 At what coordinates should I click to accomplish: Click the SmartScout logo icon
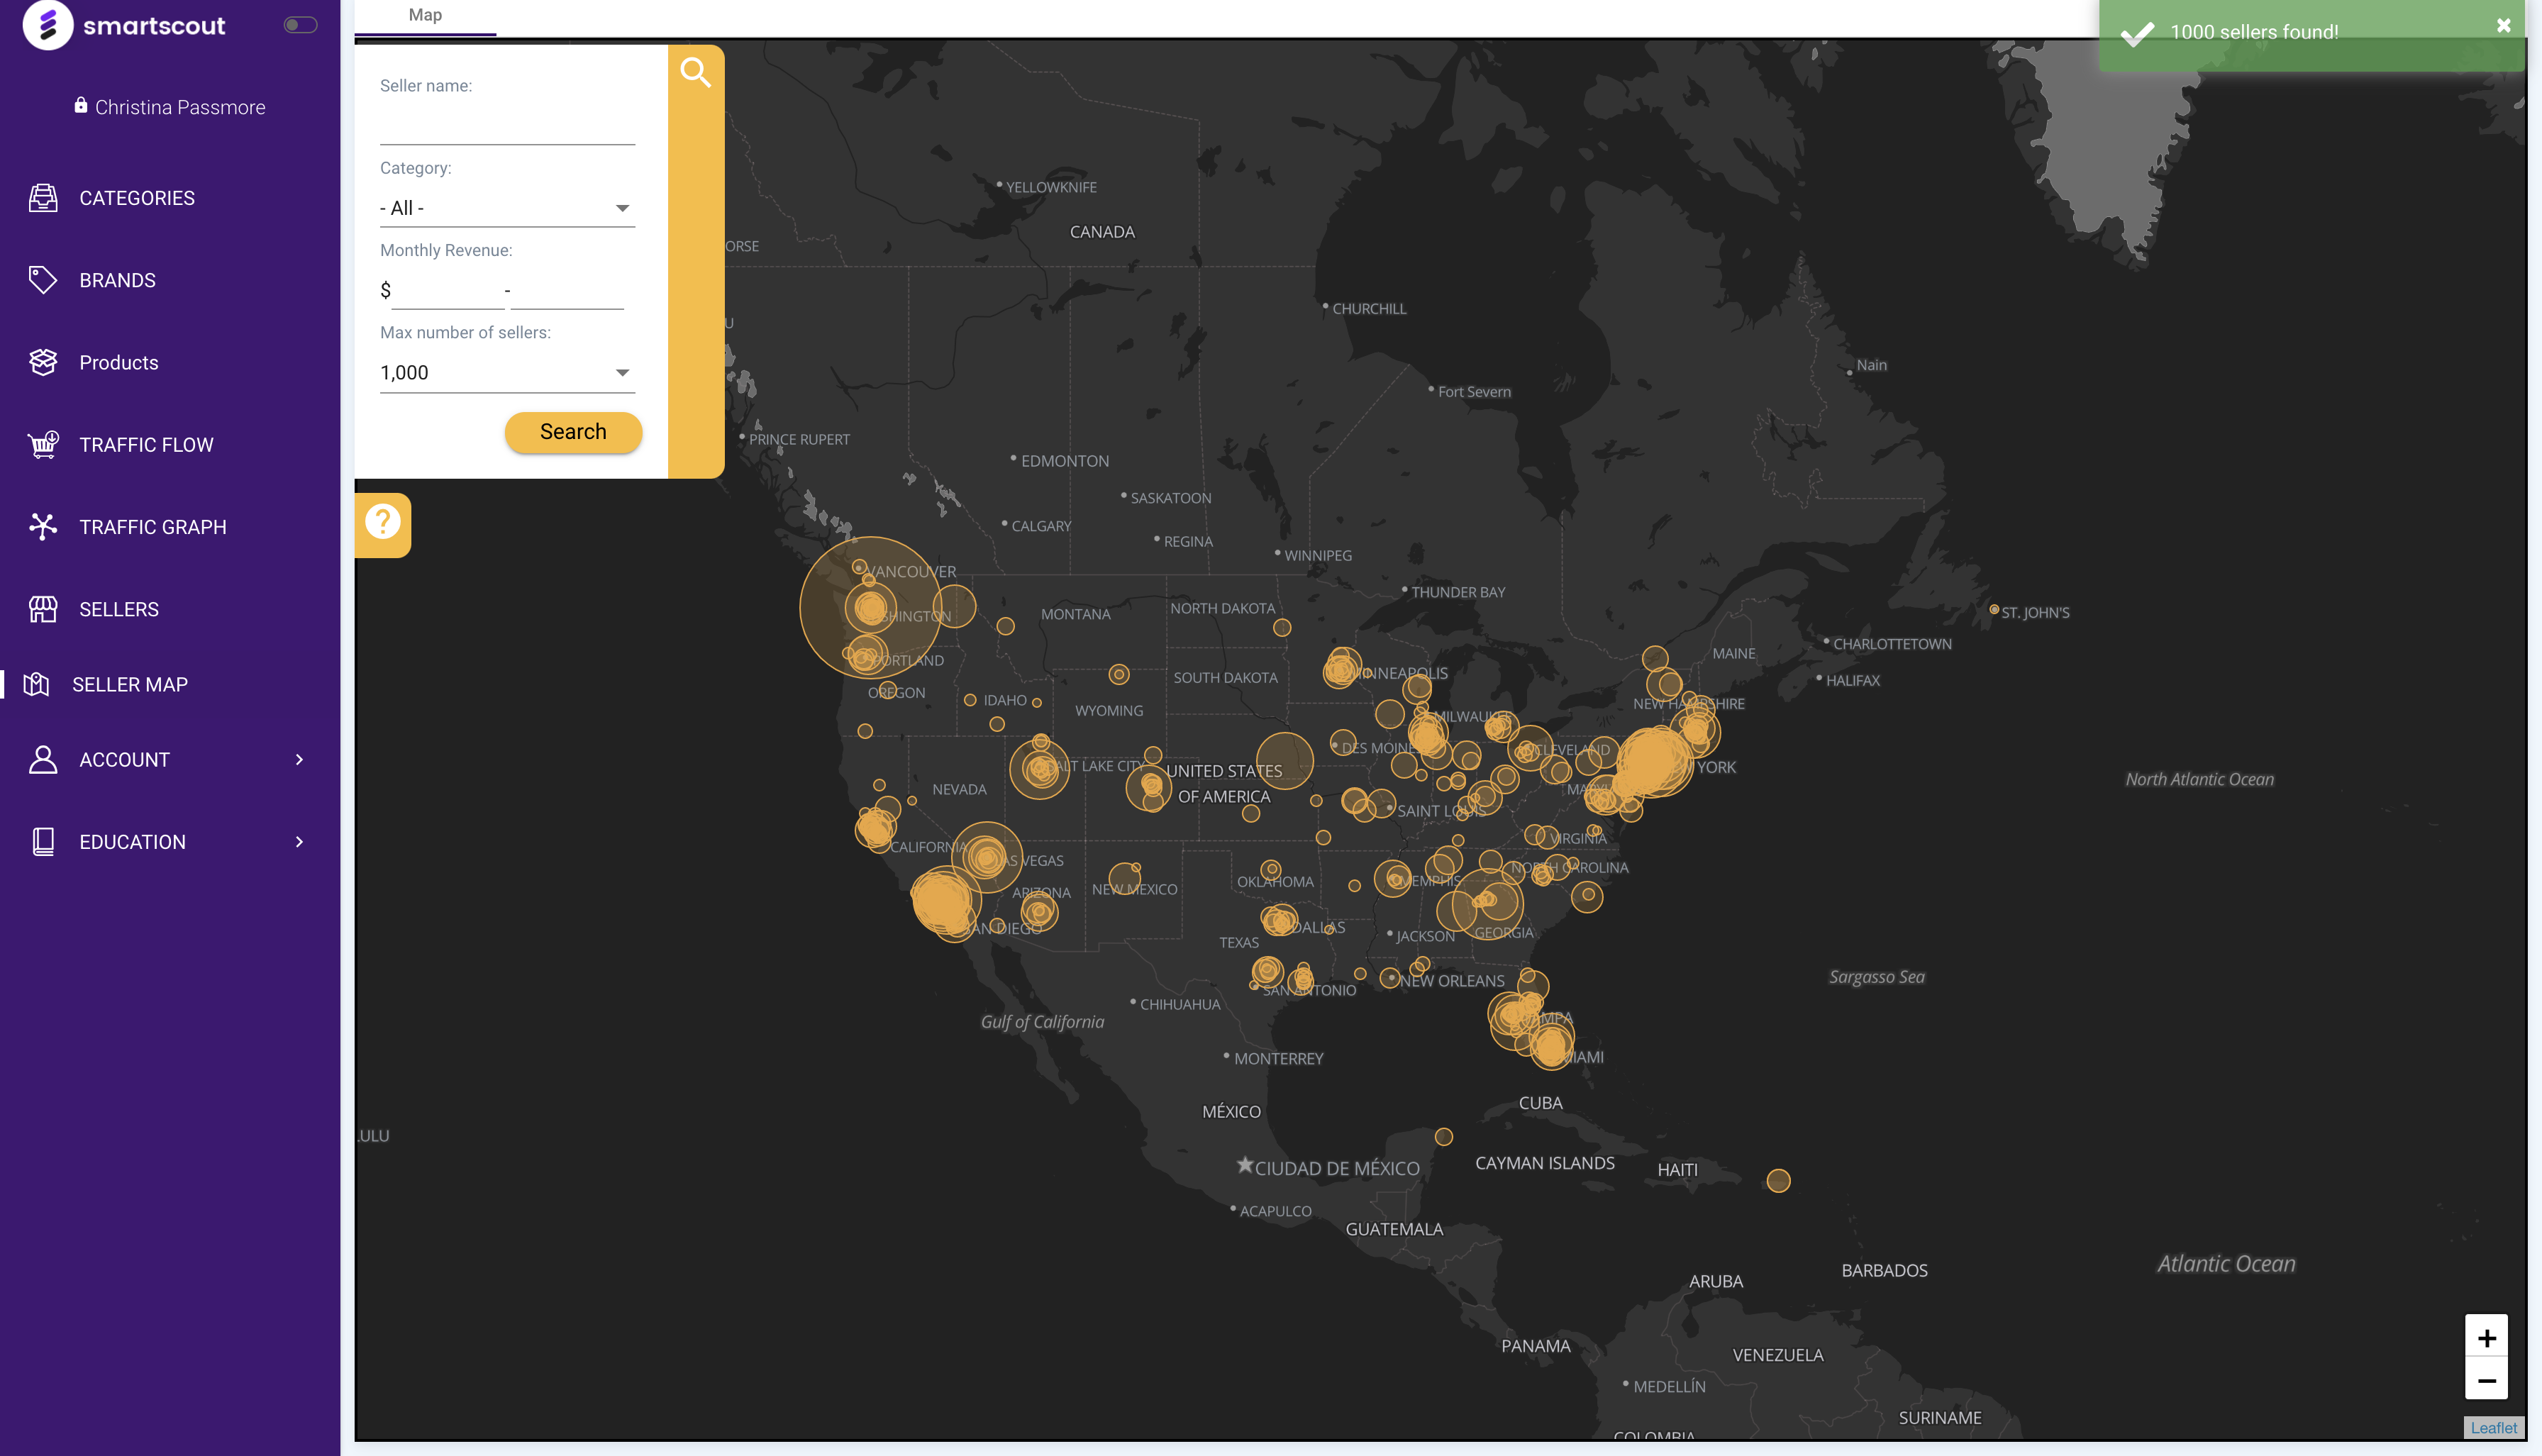47,25
